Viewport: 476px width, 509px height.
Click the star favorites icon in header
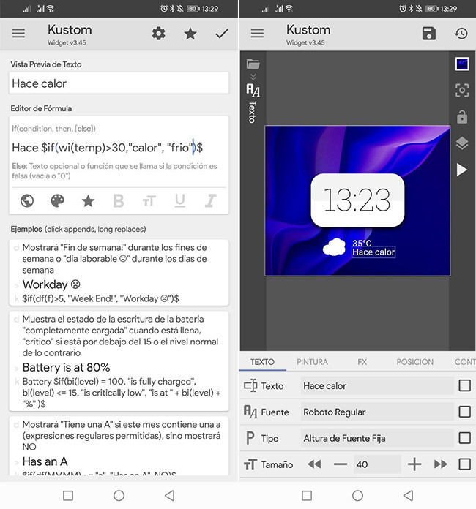click(x=190, y=34)
